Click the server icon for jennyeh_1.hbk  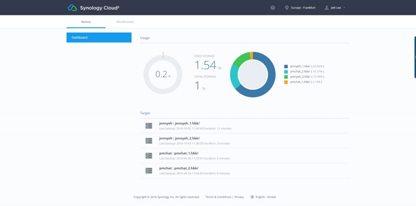point(149,126)
